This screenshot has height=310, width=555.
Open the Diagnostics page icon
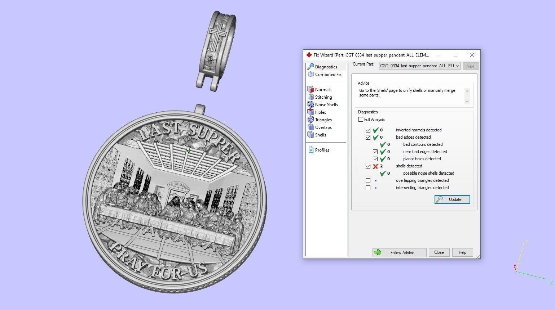click(310, 67)
